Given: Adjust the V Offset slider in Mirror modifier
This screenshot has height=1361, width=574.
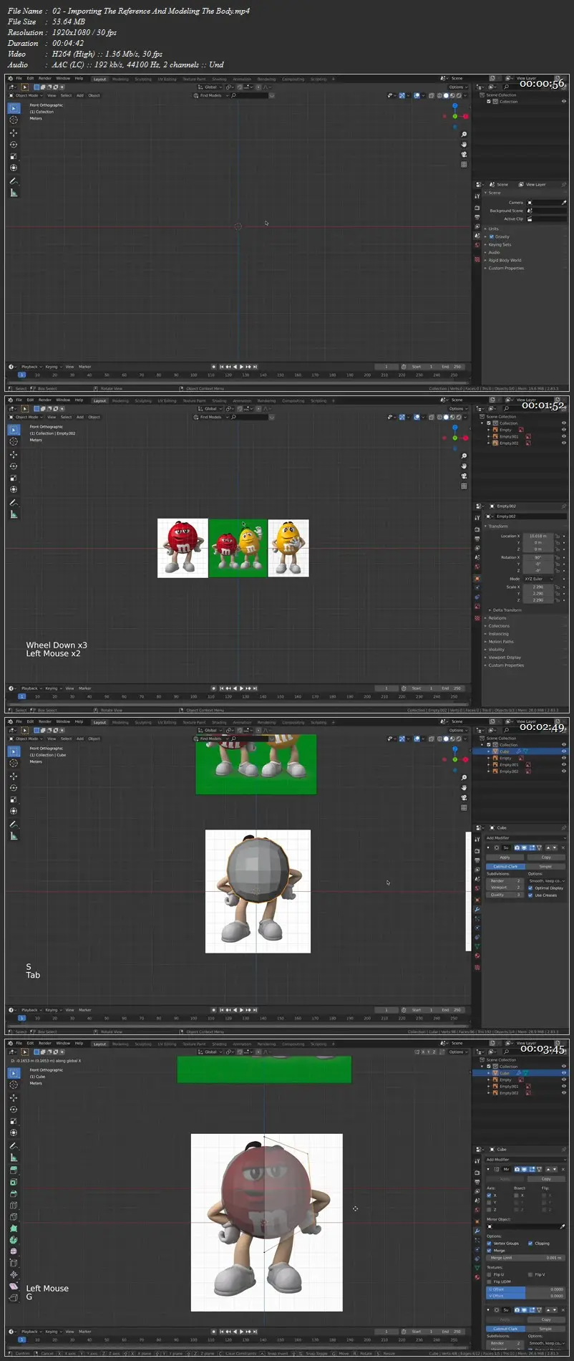Looking at the screenshot, I should click(x=526, y=1296).
